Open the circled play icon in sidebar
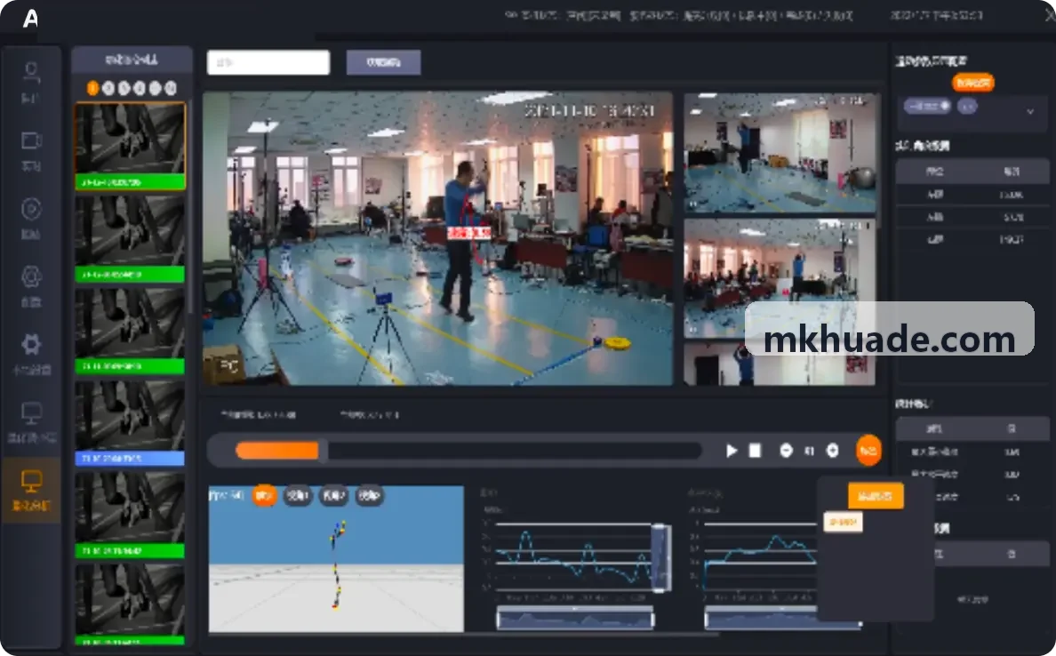Image resolution: width=1056 pixels, height=656 pixels. 31,209
